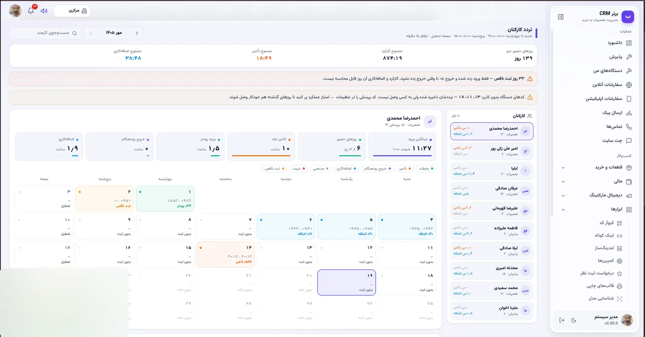Image resolution: width=645 pixels, height=337 pixels.
Task: Select employee محدثه امیری
Action: [x=492, y=270]
